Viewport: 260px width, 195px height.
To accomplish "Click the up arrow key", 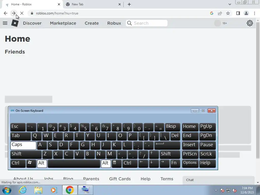I will (x=154, y=155).
